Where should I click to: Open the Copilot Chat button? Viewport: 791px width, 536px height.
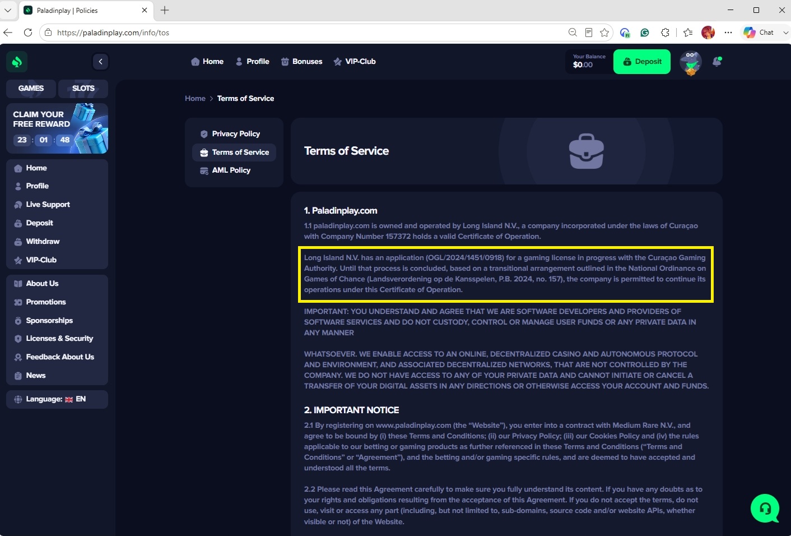click(x=759, y=33)
